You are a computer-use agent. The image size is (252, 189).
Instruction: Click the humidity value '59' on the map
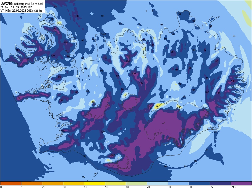(93, 102)
